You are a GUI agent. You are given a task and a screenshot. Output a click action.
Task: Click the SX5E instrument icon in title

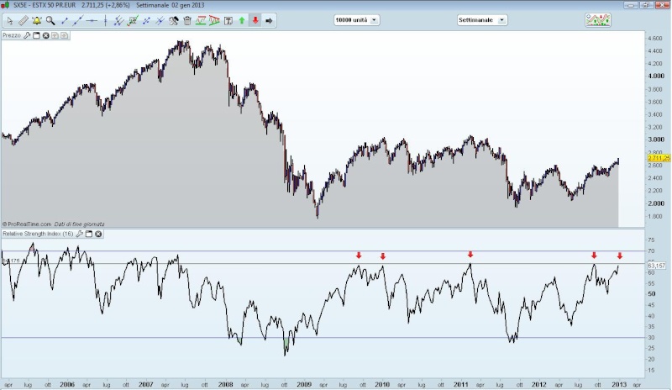point(5,5)
